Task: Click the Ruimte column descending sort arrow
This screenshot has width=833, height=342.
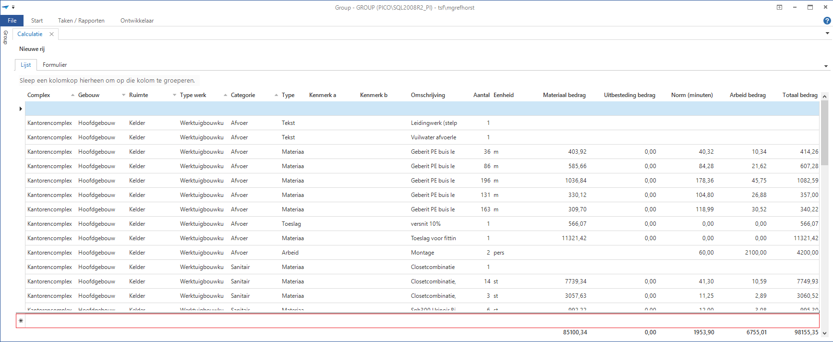Action: click(x=175, y=95)
